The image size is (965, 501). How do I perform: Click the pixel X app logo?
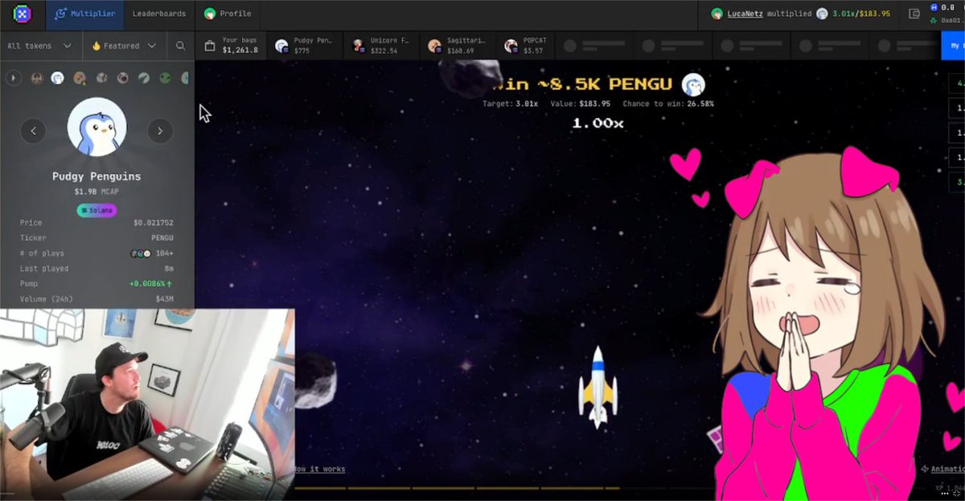(x=23, y=14)
